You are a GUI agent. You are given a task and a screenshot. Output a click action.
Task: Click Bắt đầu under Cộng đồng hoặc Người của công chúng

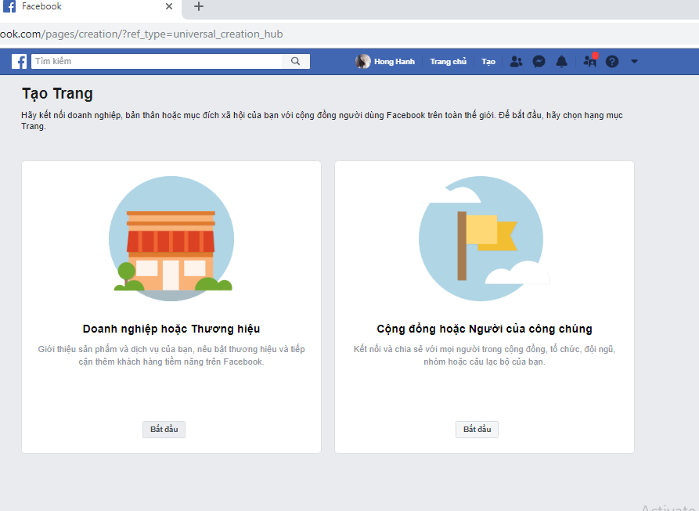click(x=477, y=429)
